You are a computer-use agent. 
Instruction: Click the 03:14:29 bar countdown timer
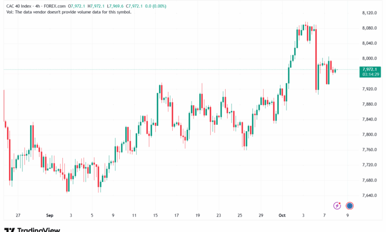(371, 75)
